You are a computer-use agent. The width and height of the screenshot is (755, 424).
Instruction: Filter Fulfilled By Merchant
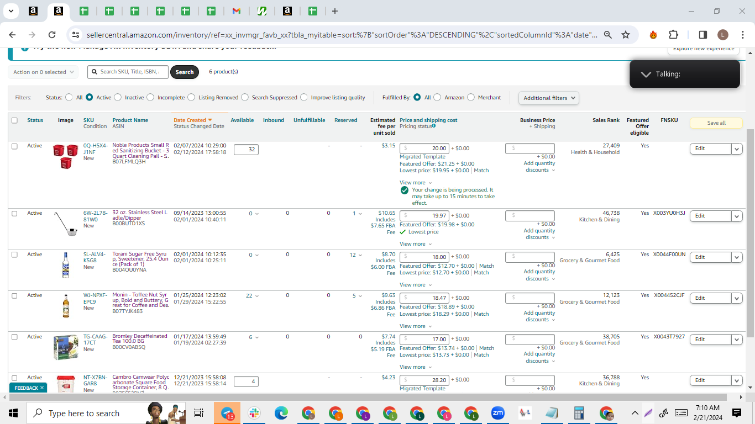click(471, 97)
